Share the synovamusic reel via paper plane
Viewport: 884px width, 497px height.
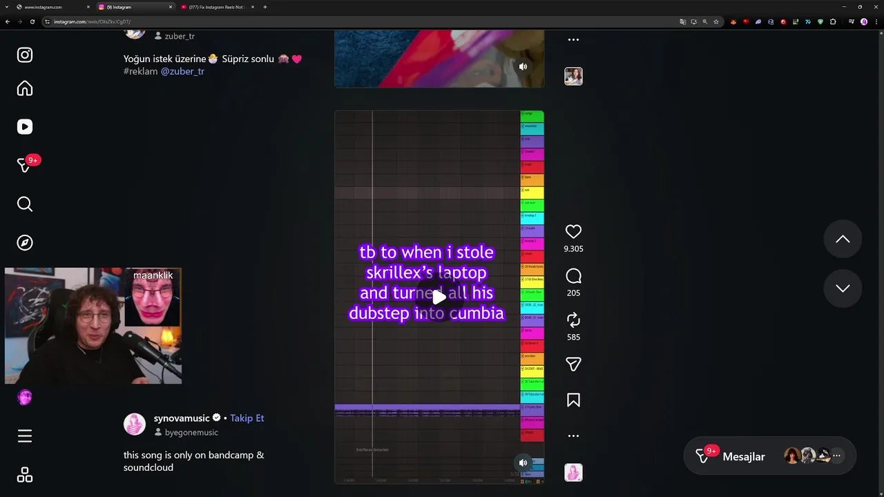[x=573, y=364]
